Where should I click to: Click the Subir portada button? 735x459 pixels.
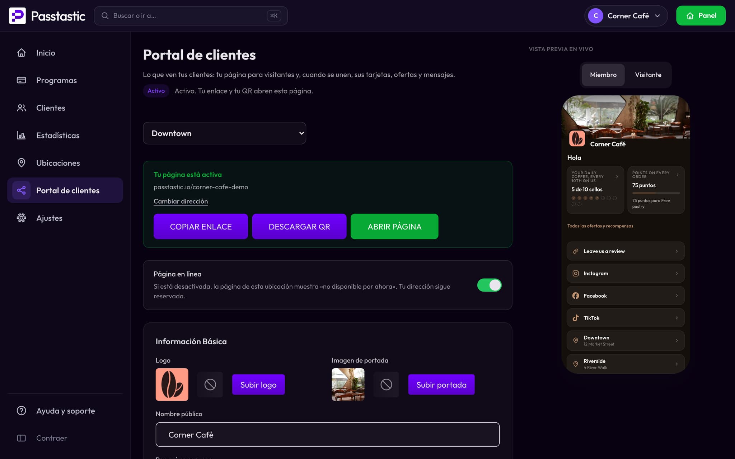441,385
